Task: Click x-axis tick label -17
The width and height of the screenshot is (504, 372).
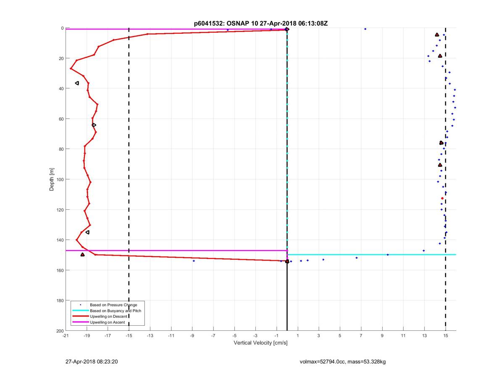Action: coord(108,336)
